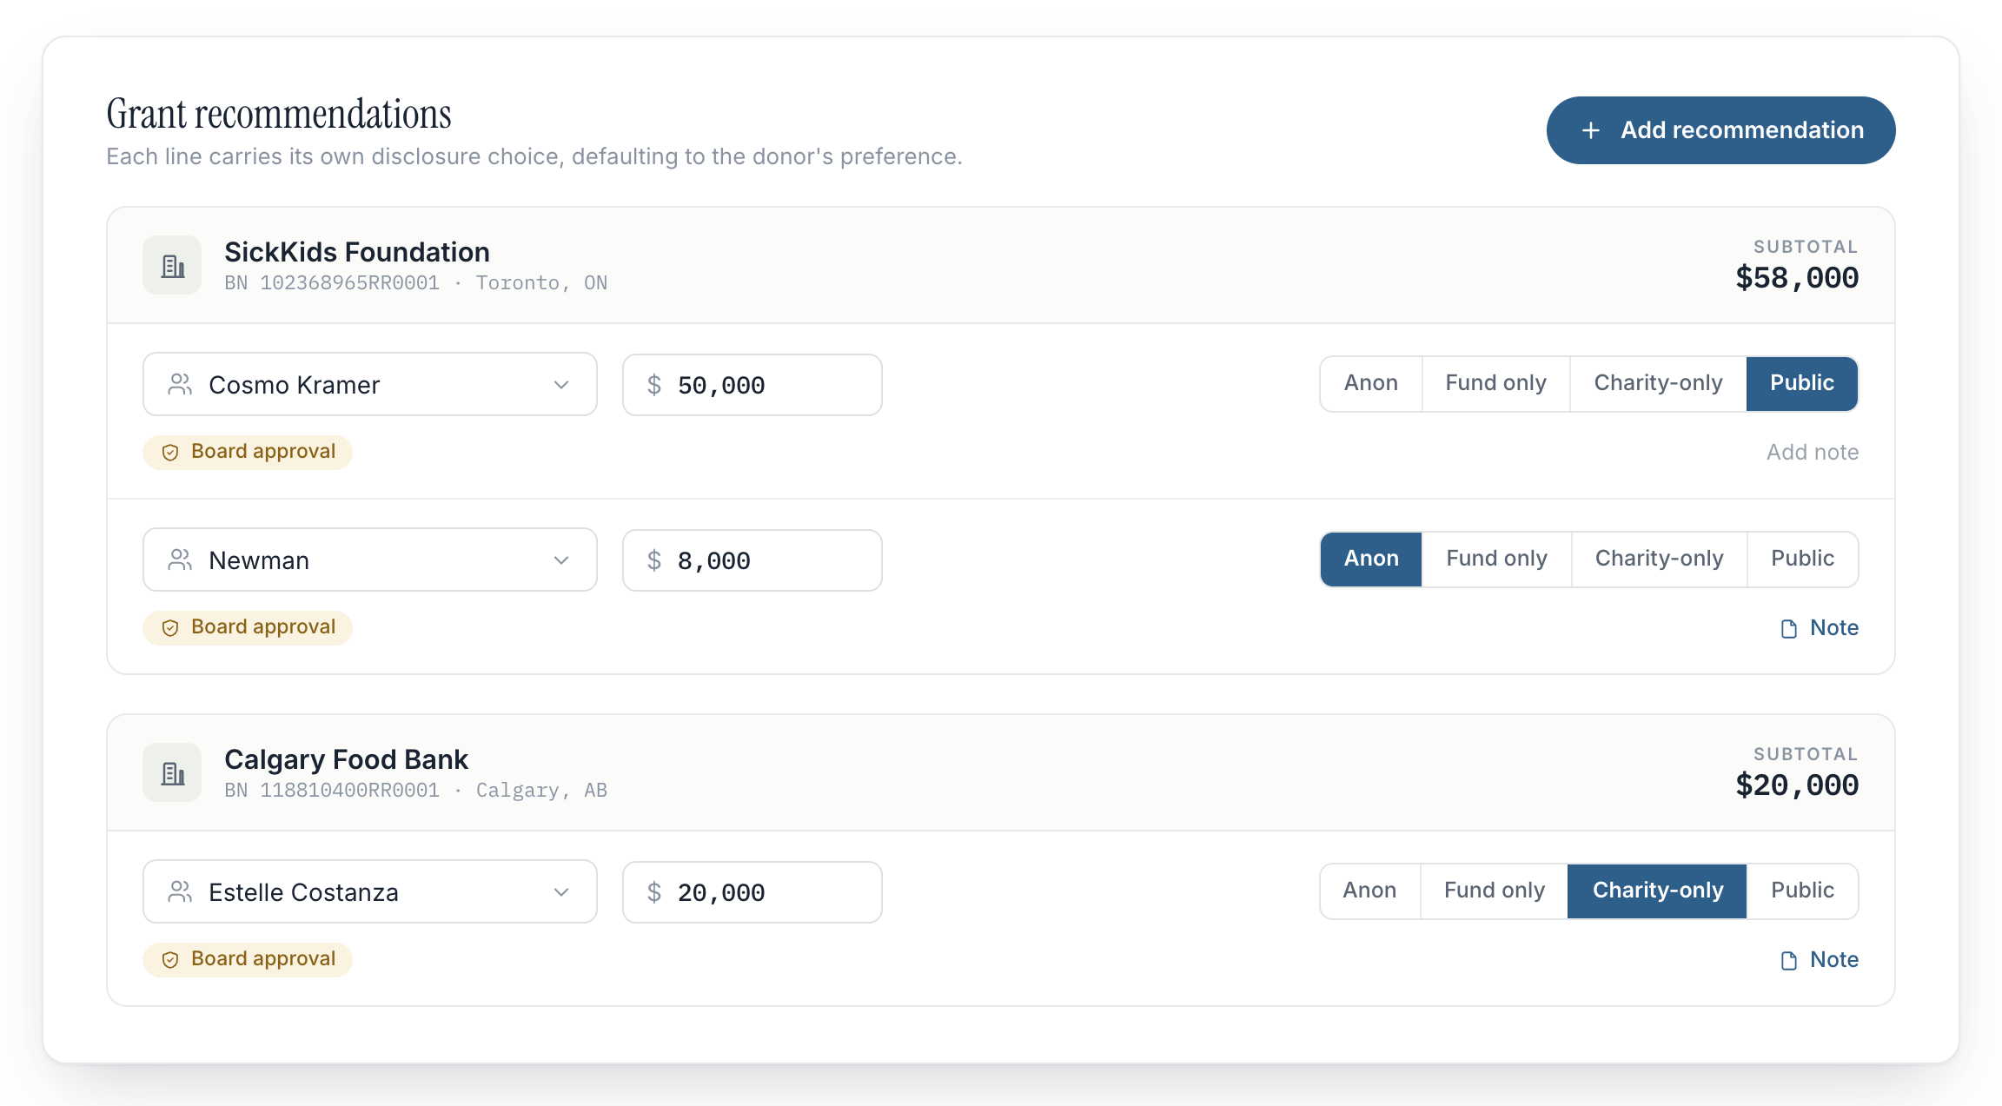
Task: Click the shield icon in Estelle Costanza's Board approval
Action: coord(170,959)
